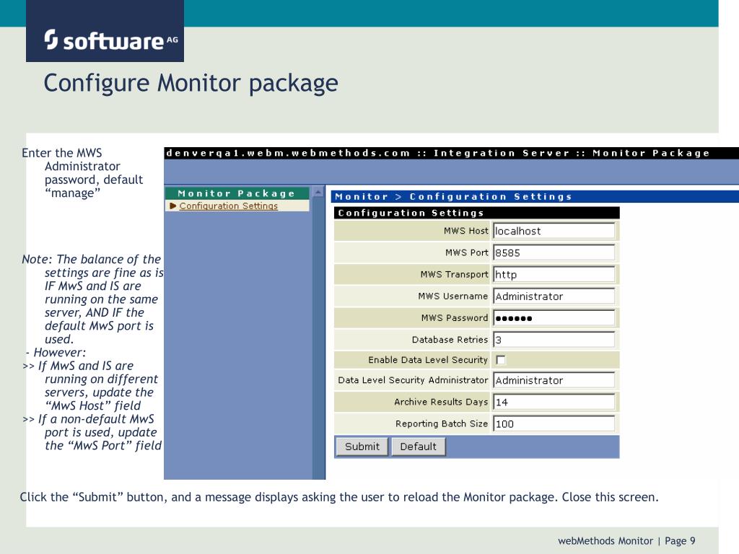Click the navigation pane scroll-up arrow
739x554 pixels.
[x=318, y=192]
